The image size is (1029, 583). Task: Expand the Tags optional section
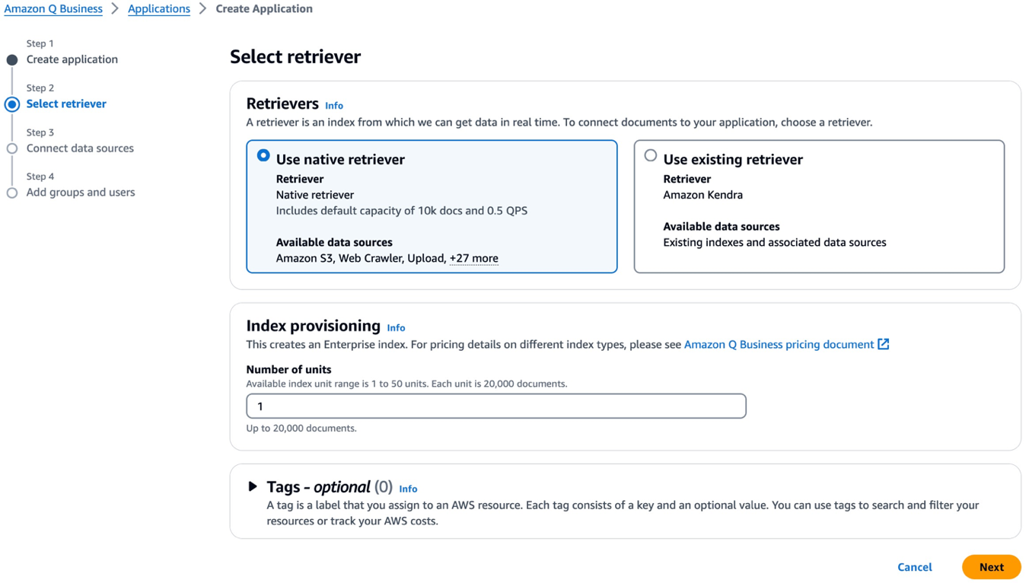pyautogui.click(x=253, y=486)
